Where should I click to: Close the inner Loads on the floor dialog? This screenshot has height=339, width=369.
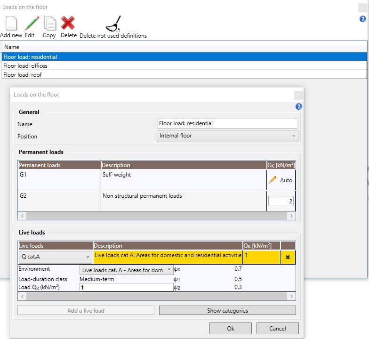[x=298, y=95]
